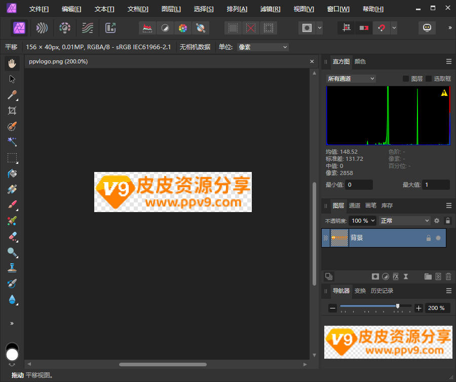Close the ppvlogo.png document tab

coord(312,61)
